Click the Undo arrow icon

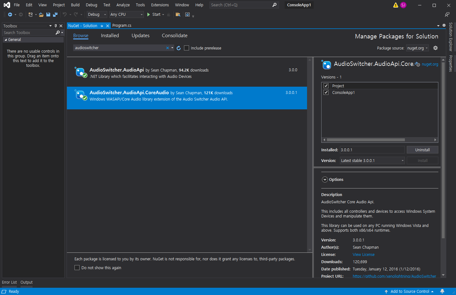(65, 14)
